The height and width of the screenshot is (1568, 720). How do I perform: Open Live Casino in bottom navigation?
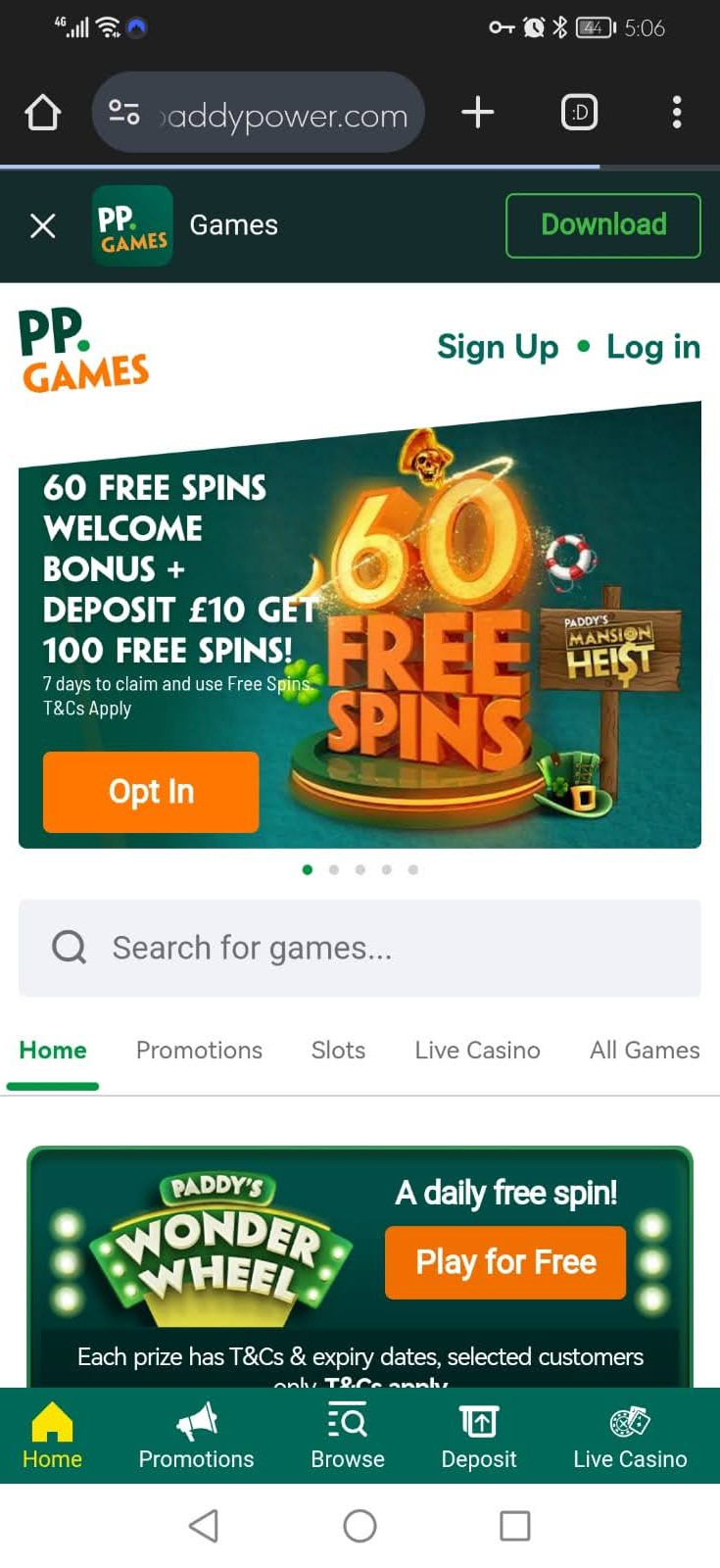630,1436
